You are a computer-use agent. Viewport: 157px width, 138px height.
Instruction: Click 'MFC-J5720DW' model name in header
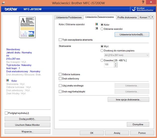[x=33, y=9]
